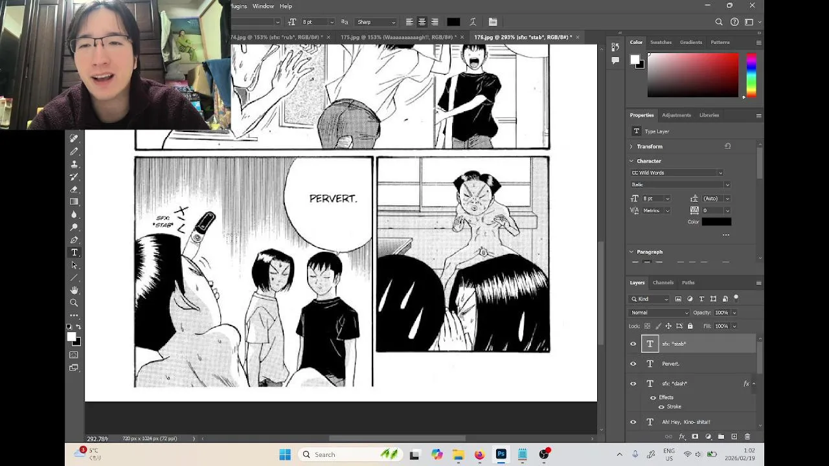This screenshot has height=466, width=829.
Task: Toggle lock all padlock
Action: (x=690, y=326)
